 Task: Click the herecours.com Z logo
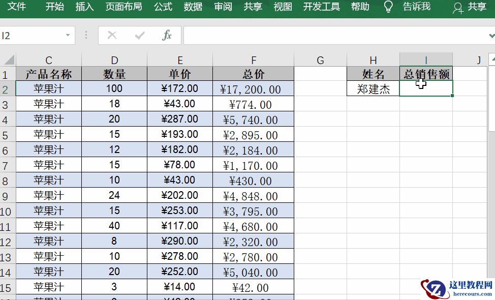point(436,288)
